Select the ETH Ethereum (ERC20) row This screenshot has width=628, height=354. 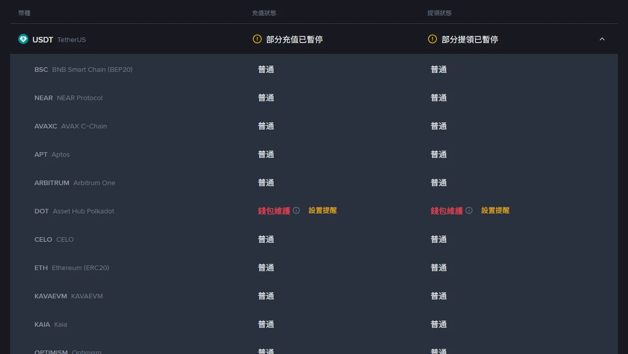pos(314,268)
